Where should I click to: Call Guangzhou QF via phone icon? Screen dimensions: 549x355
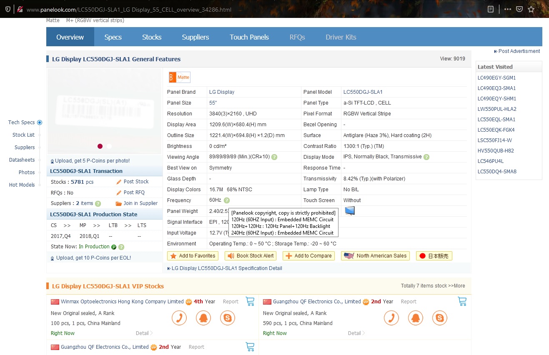391,318
